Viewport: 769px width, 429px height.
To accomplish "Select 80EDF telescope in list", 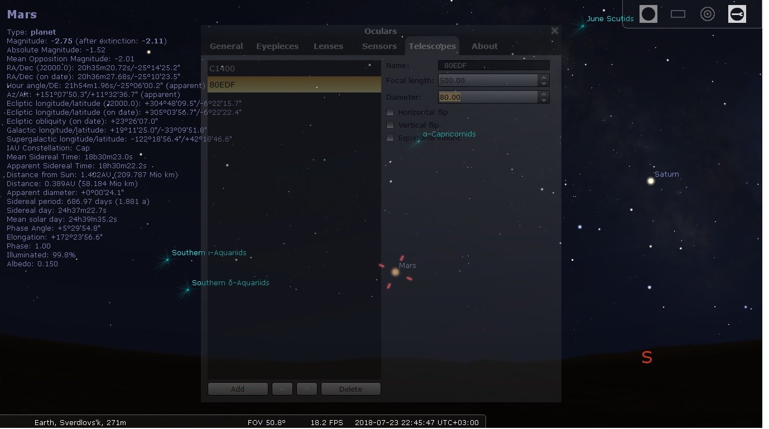I will pos(294,85).
